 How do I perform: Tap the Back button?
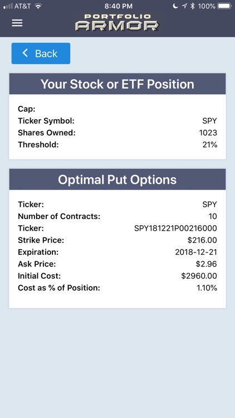coord(41,54)
